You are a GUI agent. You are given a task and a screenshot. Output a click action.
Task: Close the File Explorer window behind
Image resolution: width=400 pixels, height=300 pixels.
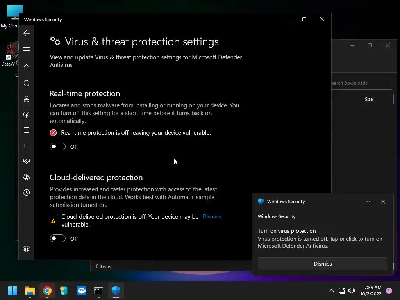(x=388, y=45)
